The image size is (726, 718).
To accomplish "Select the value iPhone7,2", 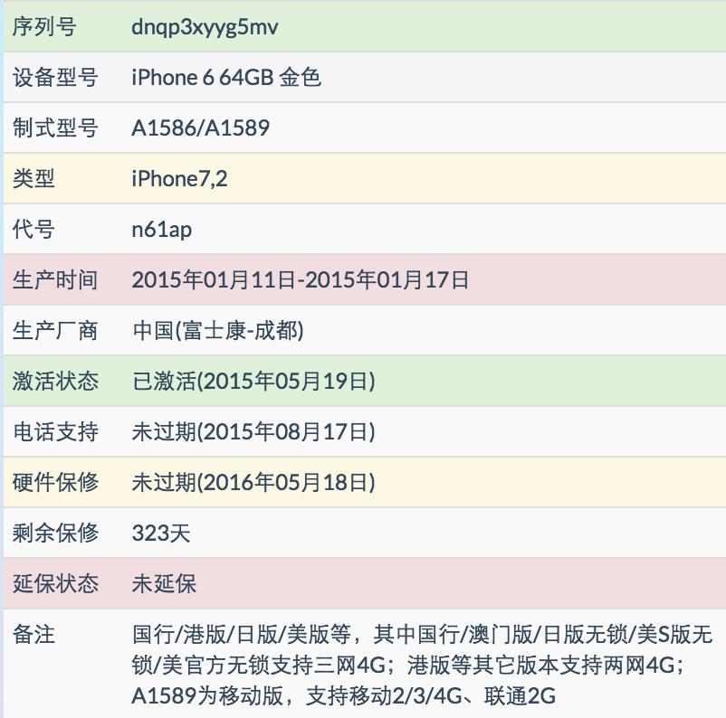I will (x=179, y=179).
